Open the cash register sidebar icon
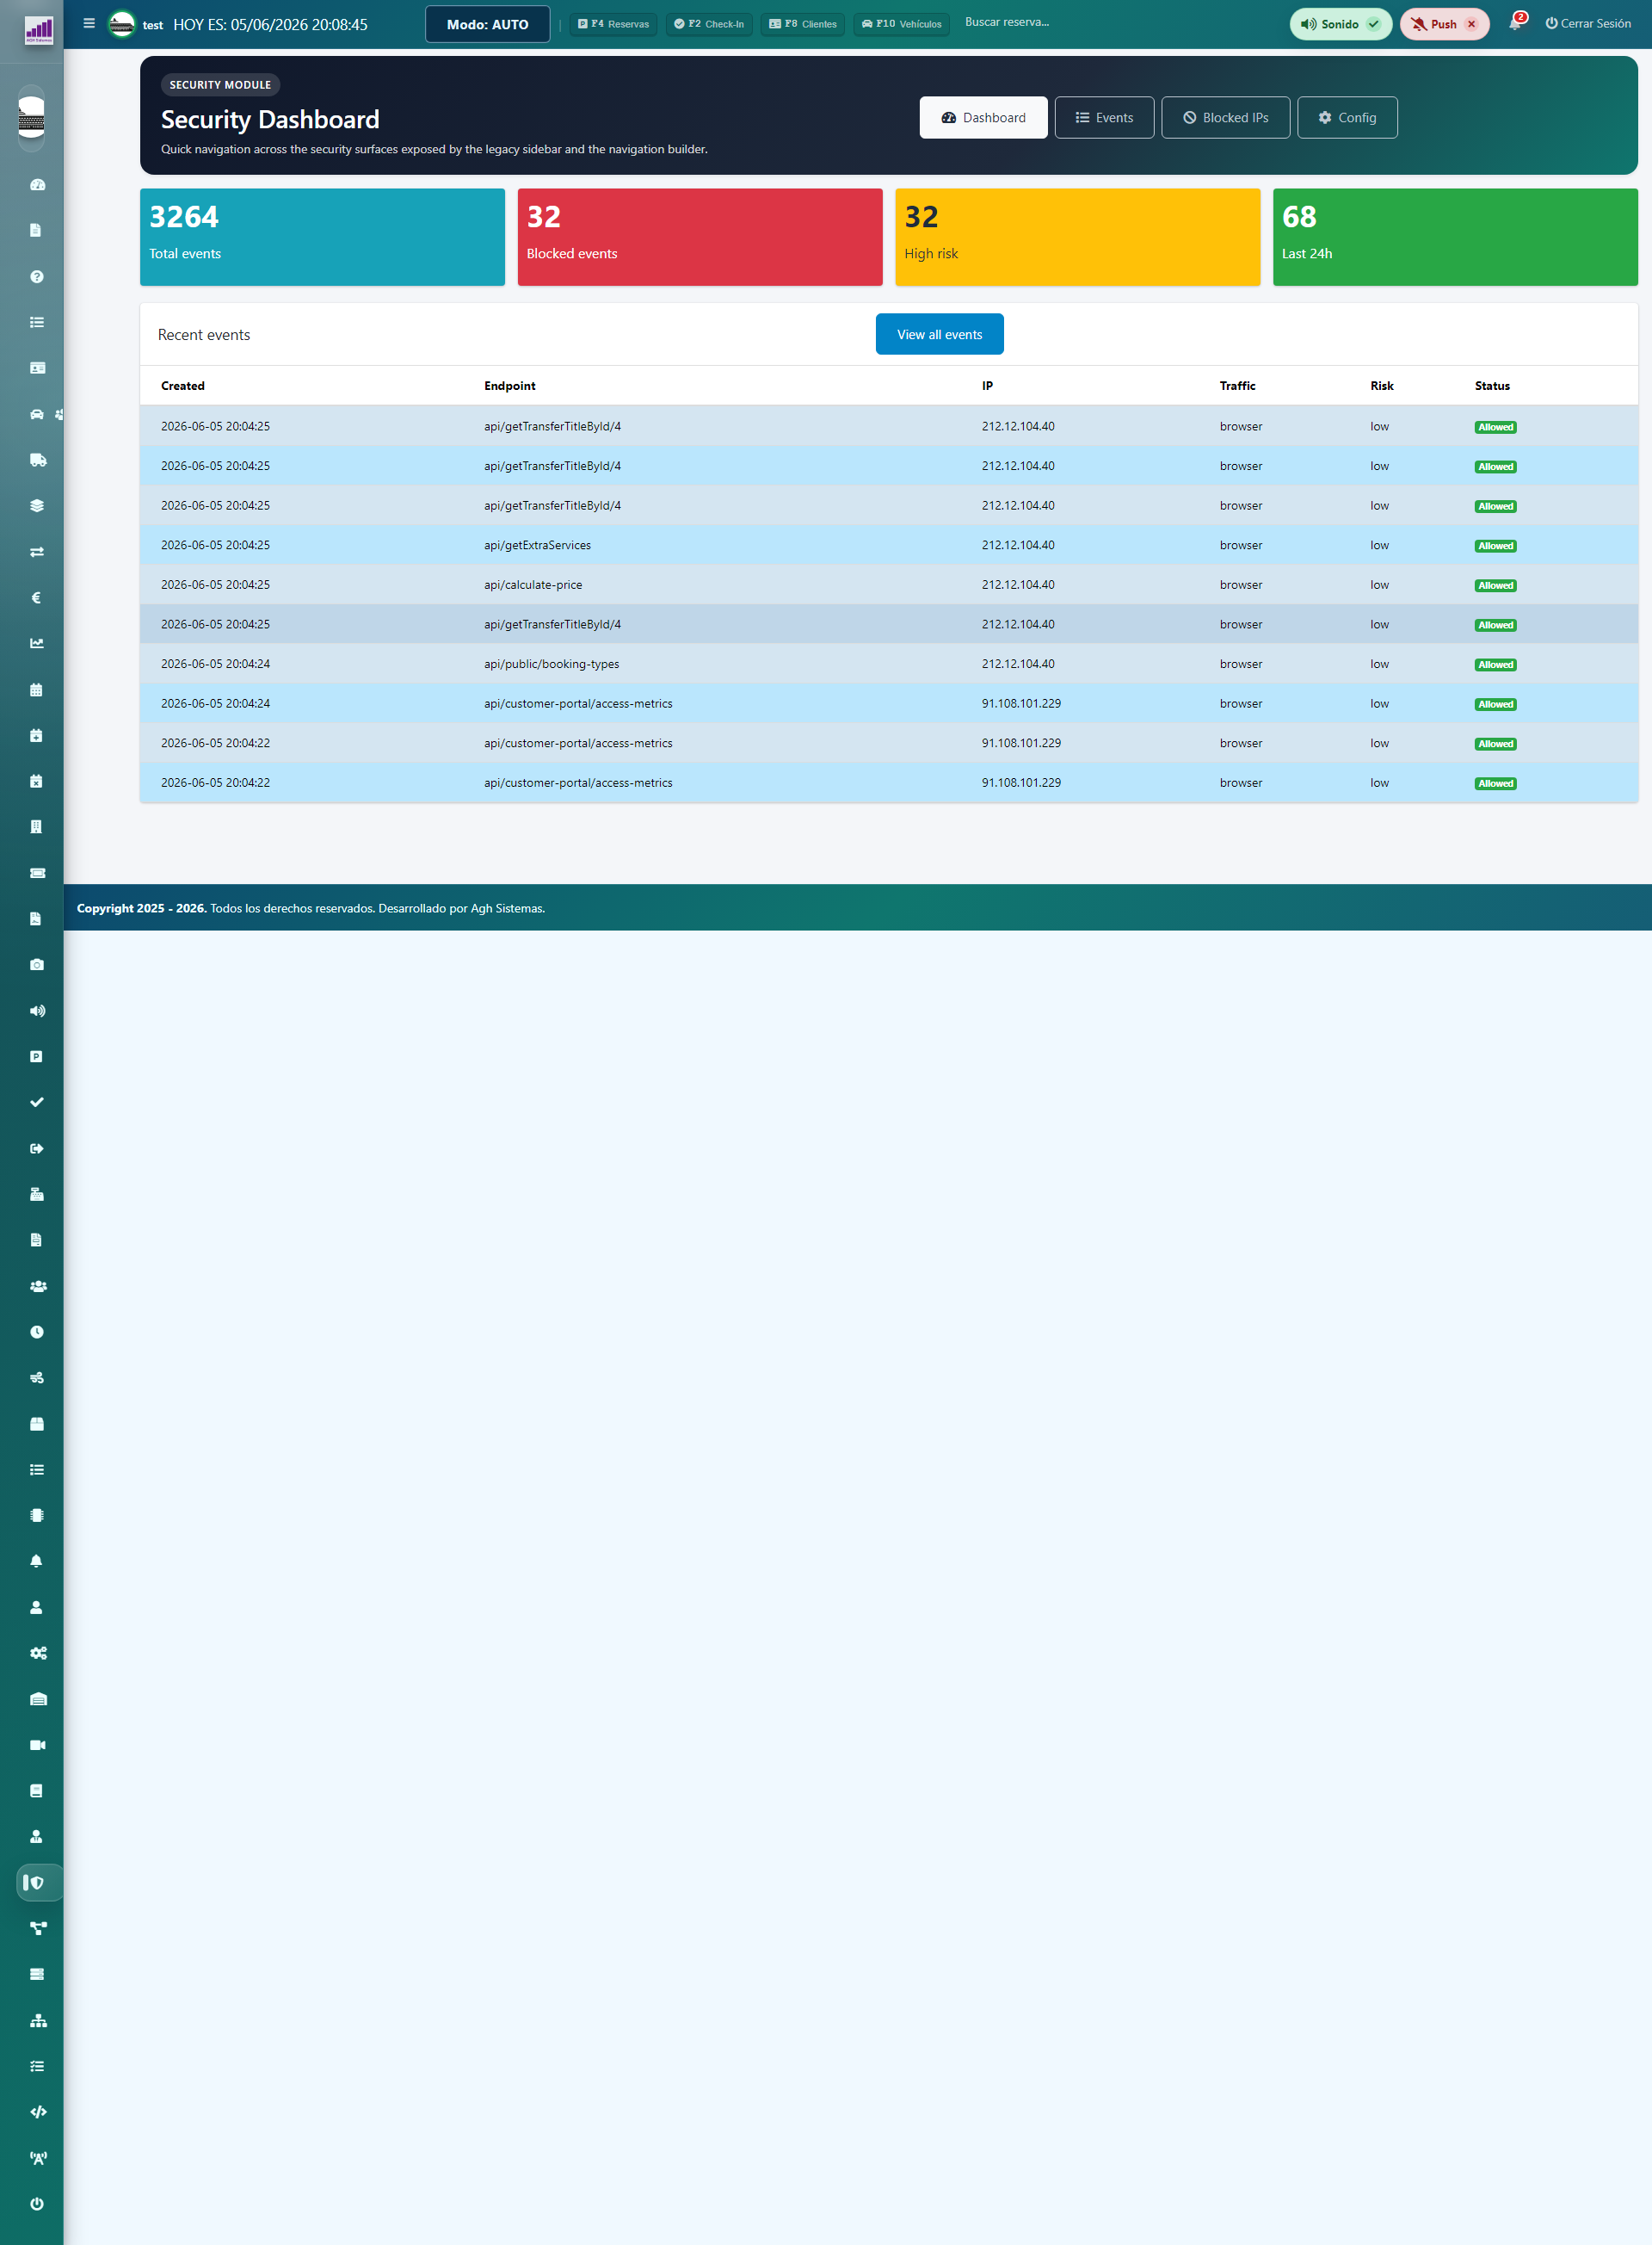Viewport: 1652px width, 2245px height. (x=37, y=1194)
